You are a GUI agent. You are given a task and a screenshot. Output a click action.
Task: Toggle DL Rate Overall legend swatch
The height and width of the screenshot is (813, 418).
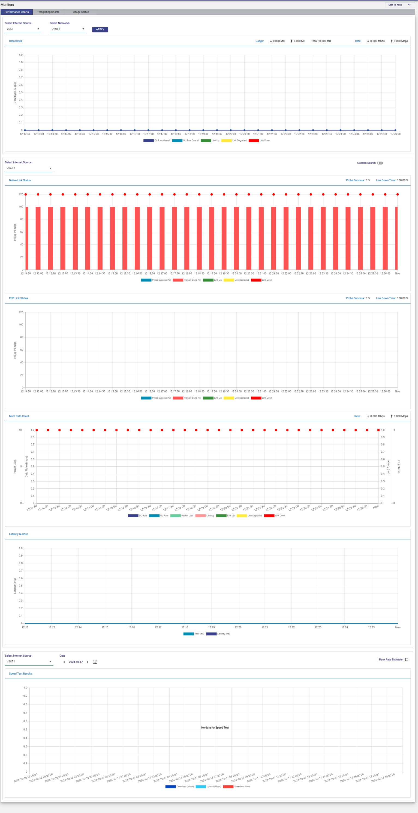(149, 141)
